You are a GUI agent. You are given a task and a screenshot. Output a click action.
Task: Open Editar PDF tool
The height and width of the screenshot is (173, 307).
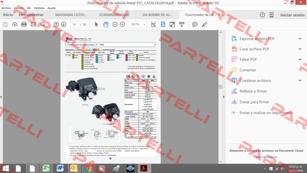point(248,59)
